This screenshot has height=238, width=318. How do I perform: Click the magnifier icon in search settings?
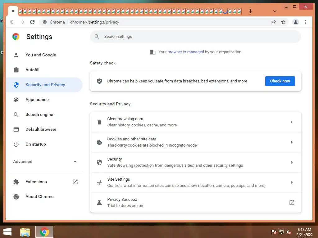coord(97,37)
